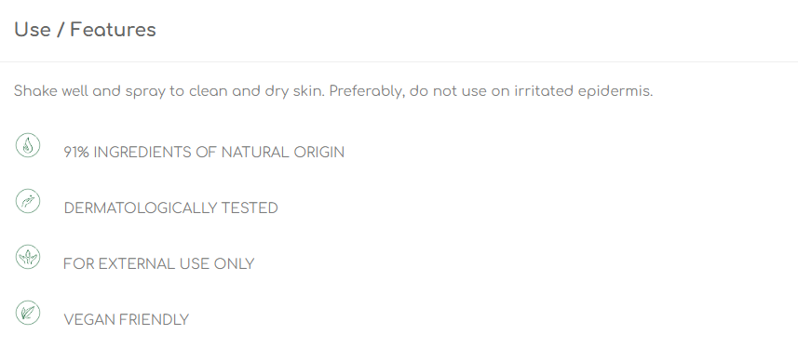Click the plant icon beside For External Use Only
Screen dimensions: 798x362
[28, 257]
